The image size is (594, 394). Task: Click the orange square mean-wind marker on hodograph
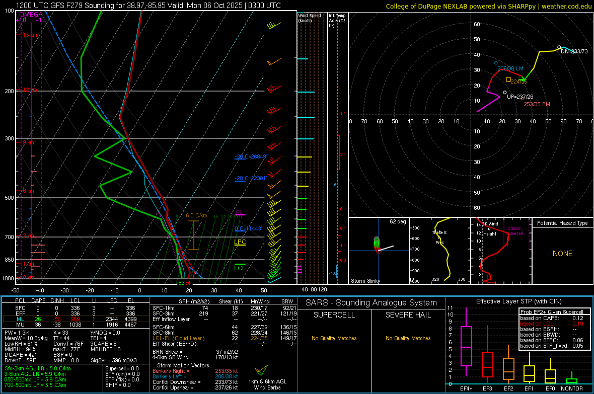click(508, 80)
